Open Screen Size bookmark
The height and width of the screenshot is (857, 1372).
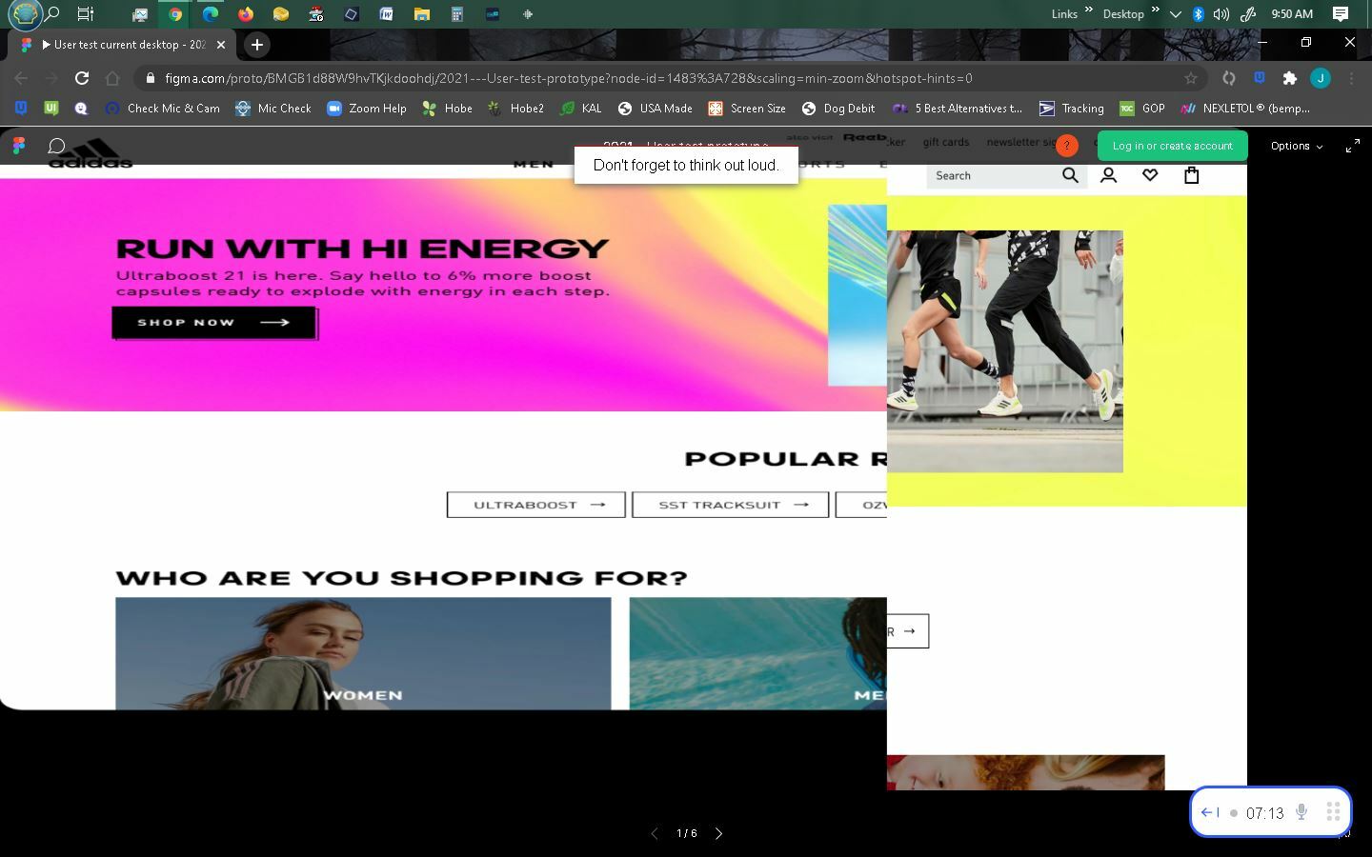pyautogui.click(x=746, y=109)
